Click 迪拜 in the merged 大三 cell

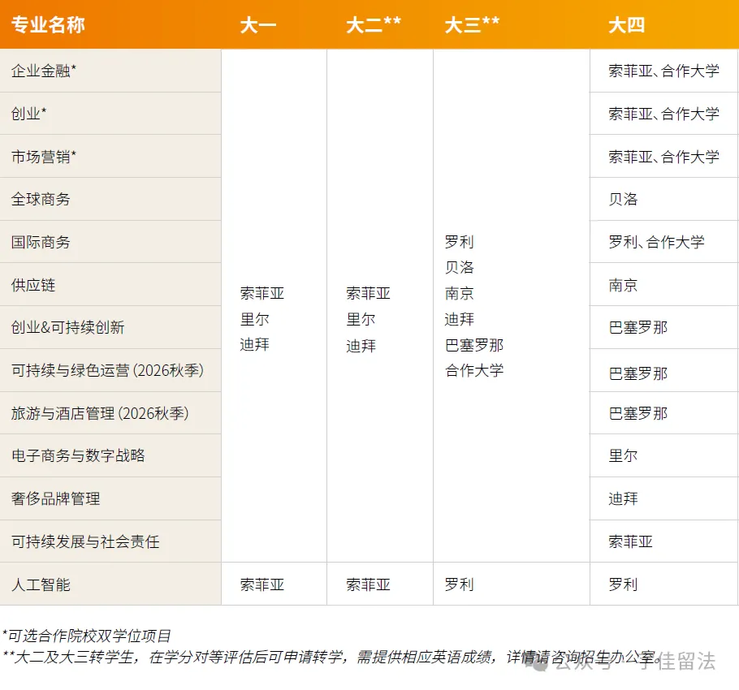[x=459, y=319]
